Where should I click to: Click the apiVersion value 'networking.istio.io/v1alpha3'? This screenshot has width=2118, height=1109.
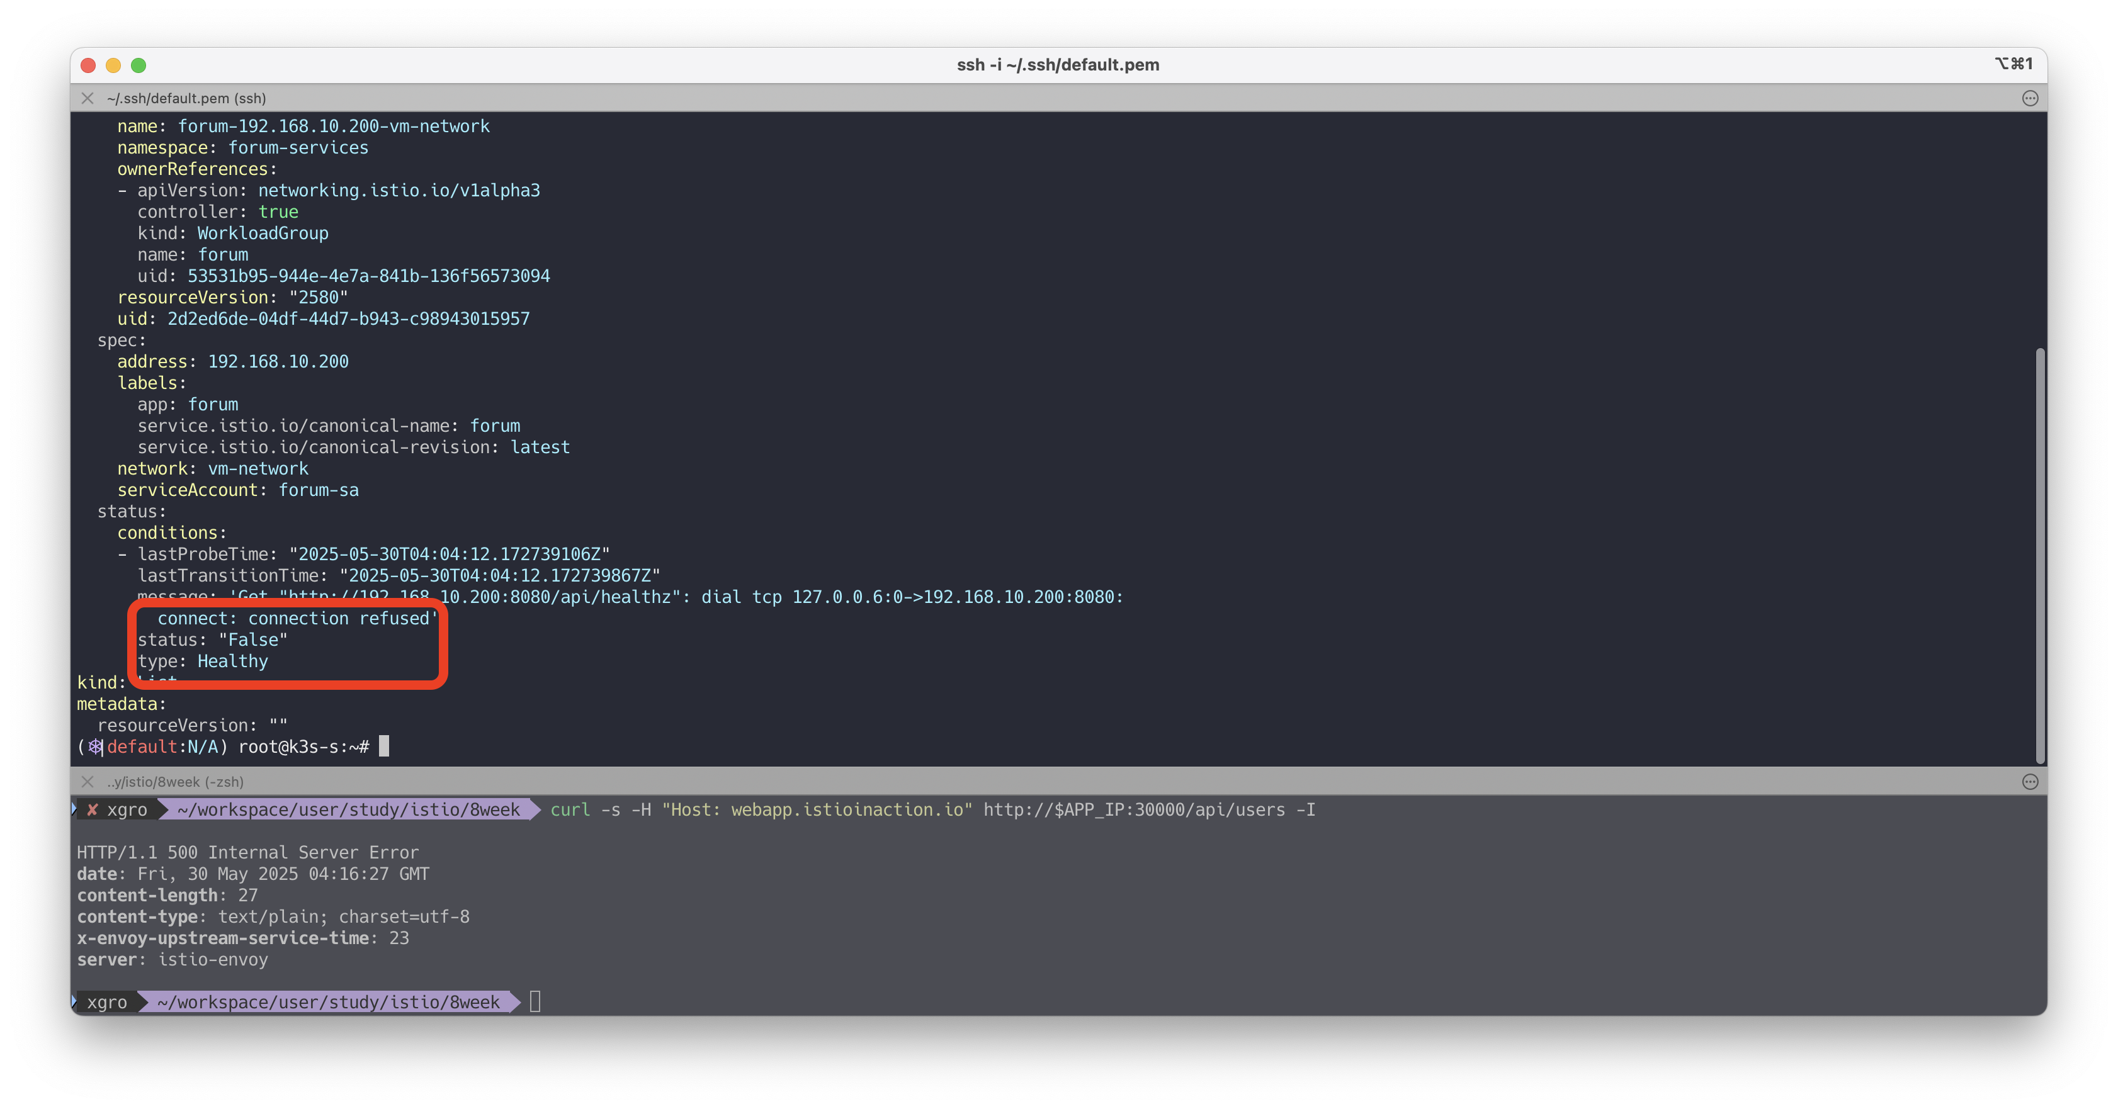click(400, 190)
